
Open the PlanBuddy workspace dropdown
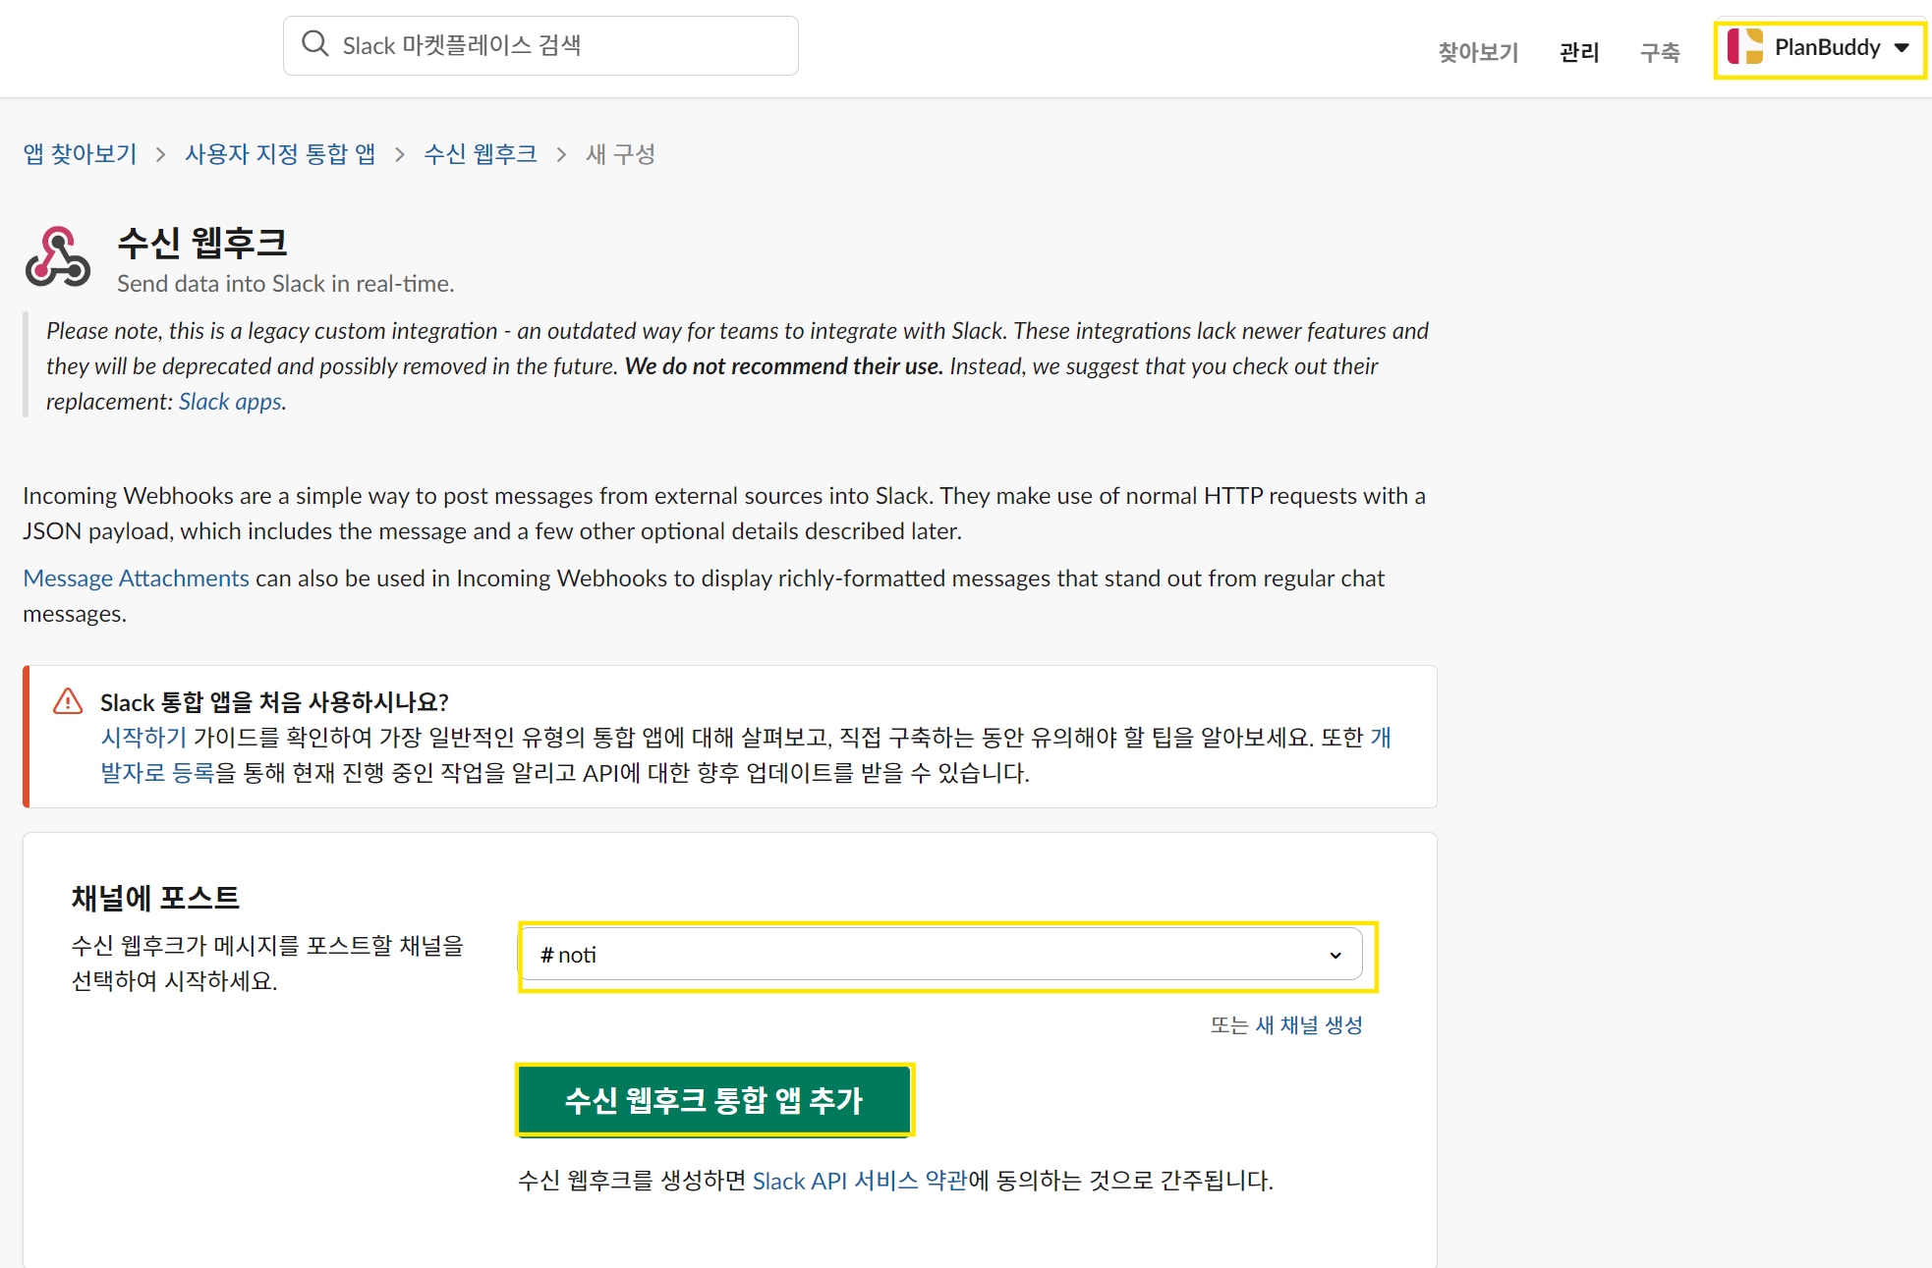point(1819,48)
